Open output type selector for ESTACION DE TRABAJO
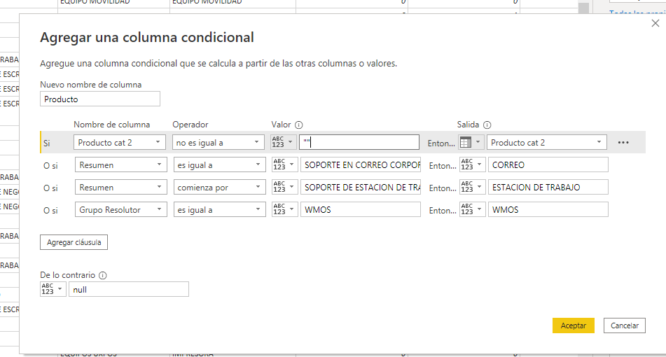Screen dimensions: 666x357 [472, 187]
